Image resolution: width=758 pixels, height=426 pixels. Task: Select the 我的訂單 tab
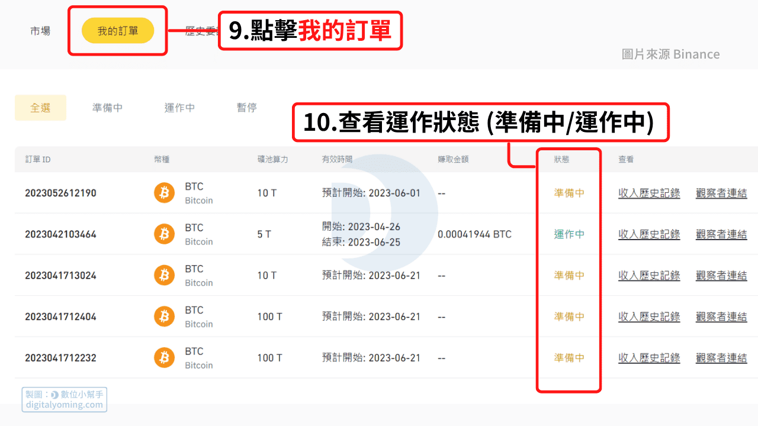tap(118, 31)
